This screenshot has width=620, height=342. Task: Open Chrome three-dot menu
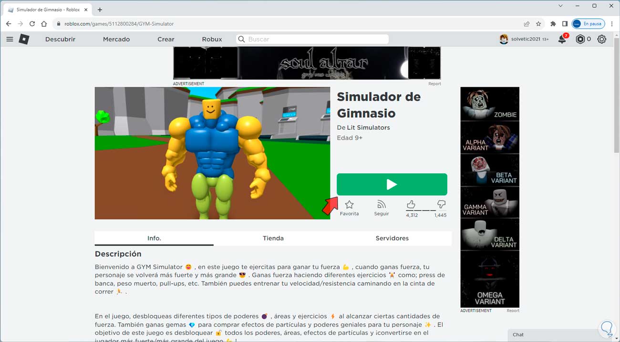click(x=612, y=24)
